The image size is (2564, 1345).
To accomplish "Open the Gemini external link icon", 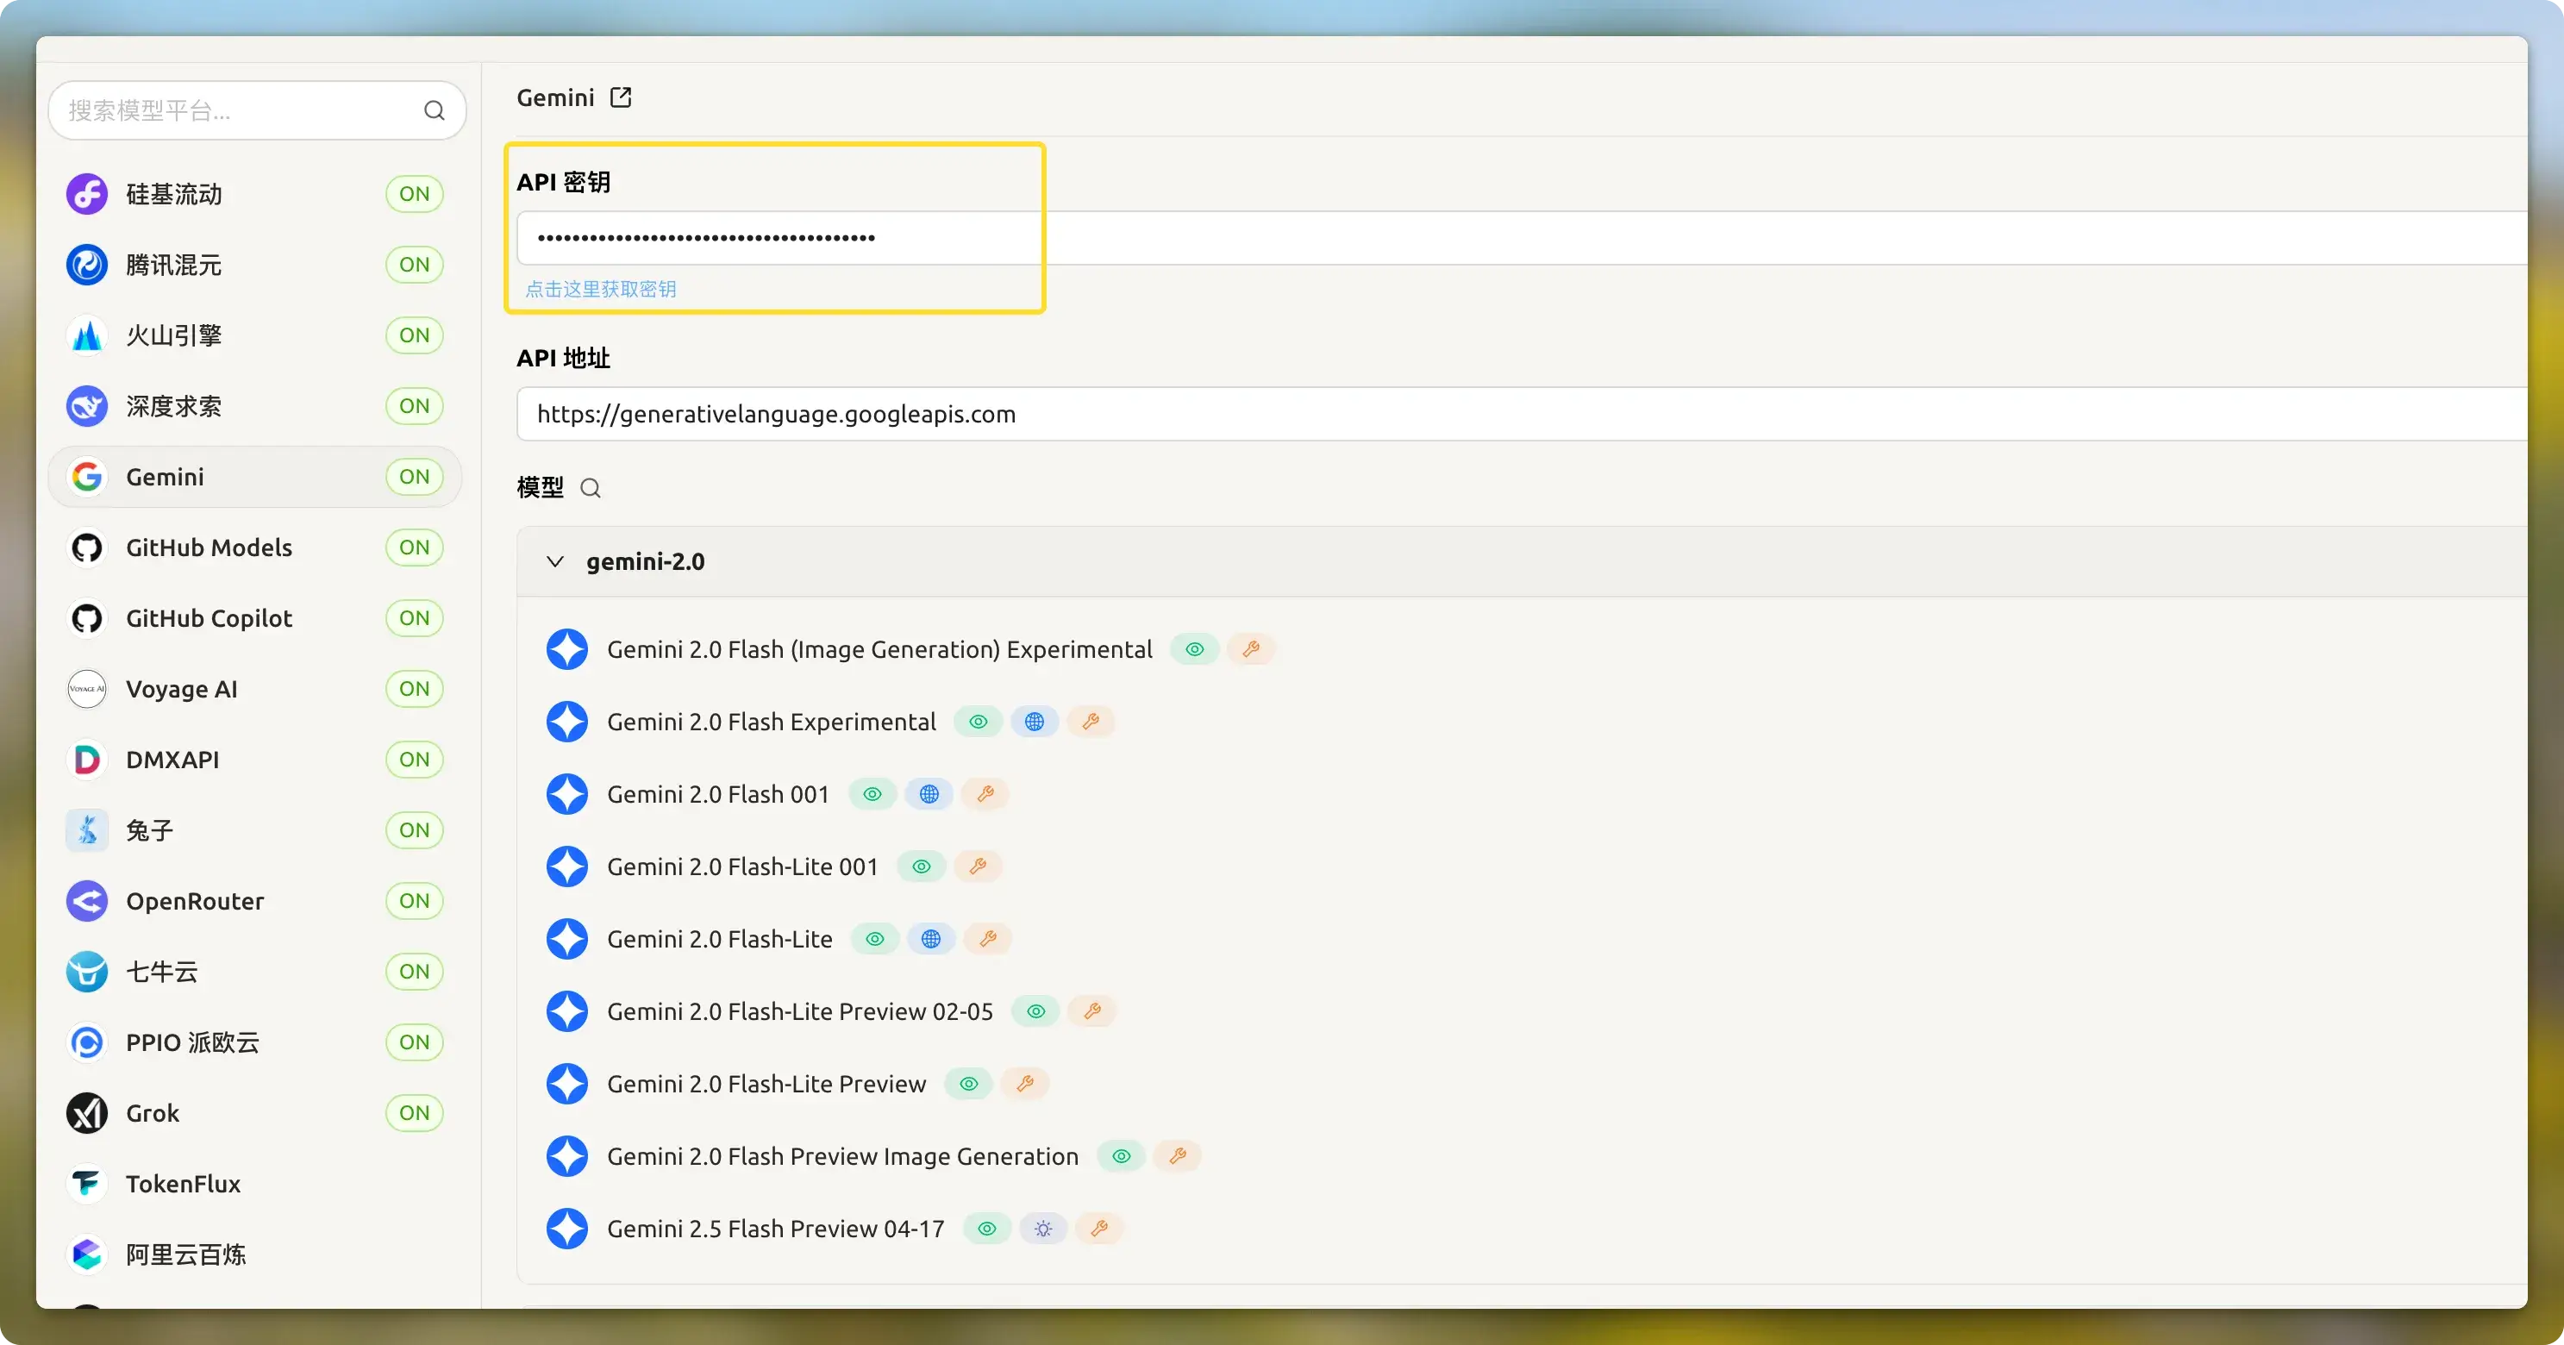I will coord(620,97).
